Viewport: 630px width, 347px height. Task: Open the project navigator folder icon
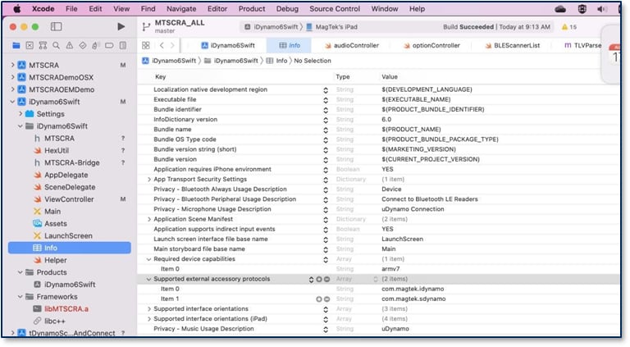coord(16,45)
